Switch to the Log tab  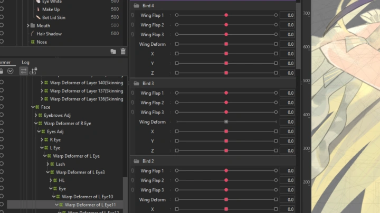click(x=25, y=62)
